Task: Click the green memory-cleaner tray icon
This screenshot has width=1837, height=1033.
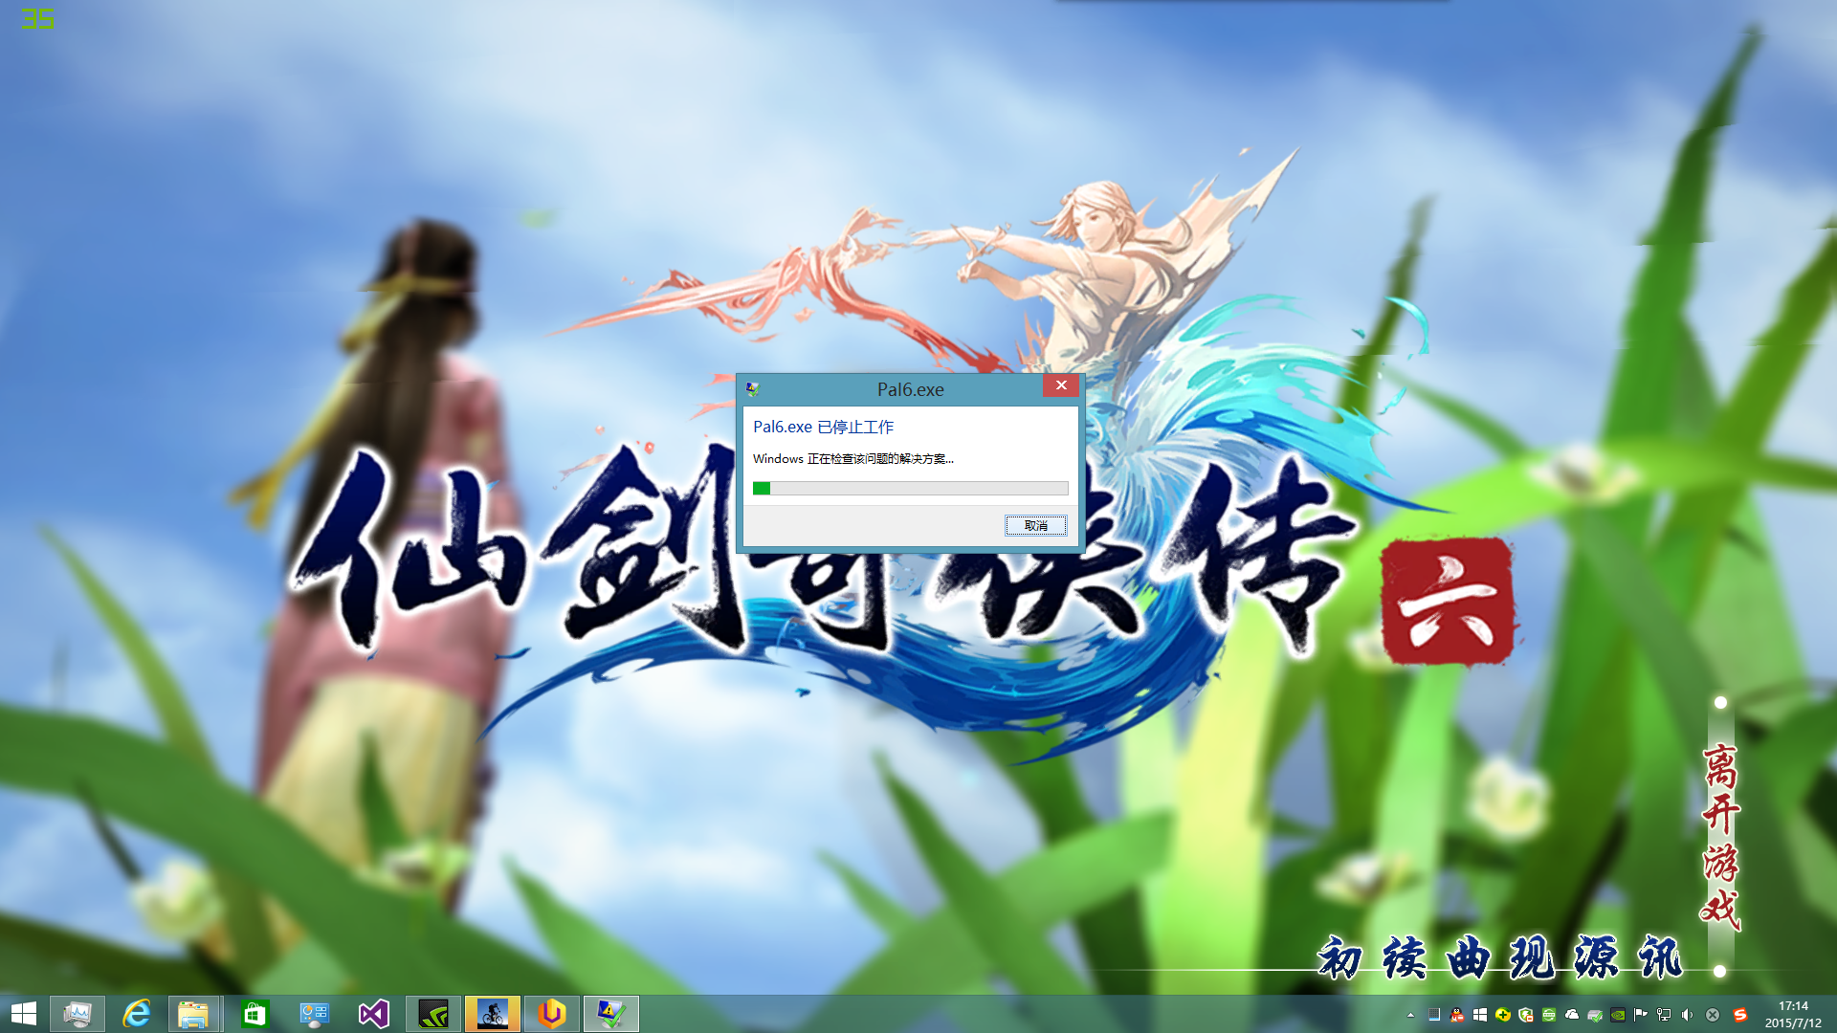Action: [x=1549, y=1015]
